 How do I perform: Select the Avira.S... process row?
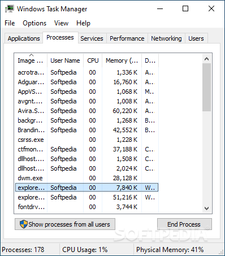click(86, 111)
